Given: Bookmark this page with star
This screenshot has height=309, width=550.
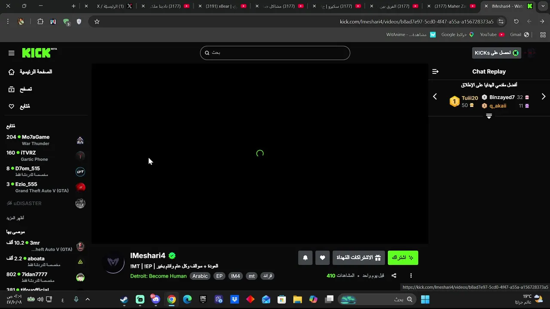Looking at the screenshot, I should (x=97, y=21).
